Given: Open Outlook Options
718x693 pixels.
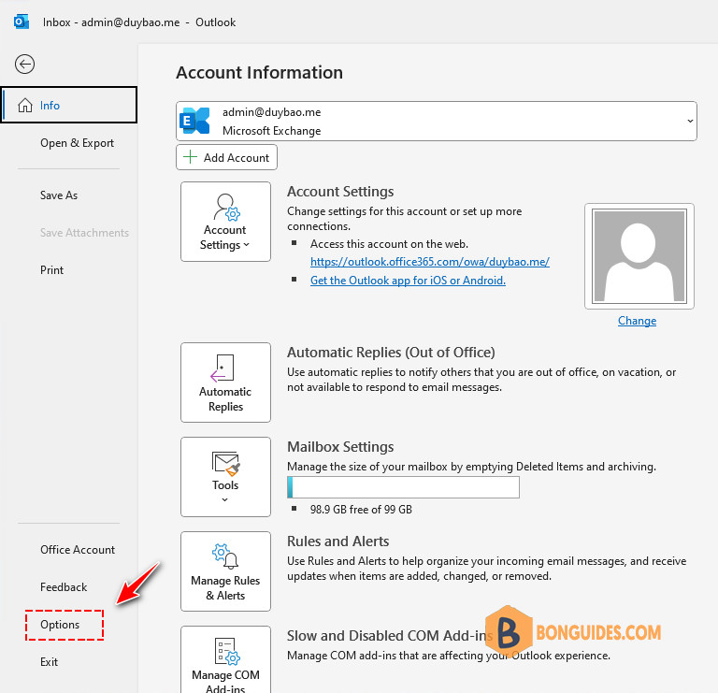Looking at the screenshot, I should [x=60, y=625].
